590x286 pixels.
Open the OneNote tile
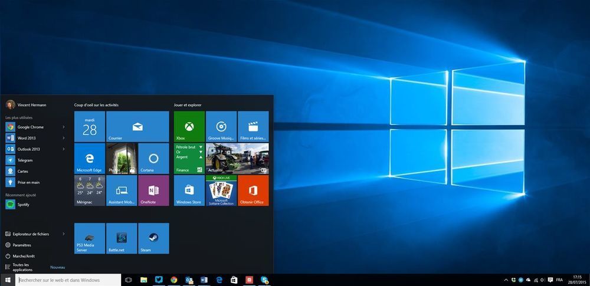(x=153, y=190)
